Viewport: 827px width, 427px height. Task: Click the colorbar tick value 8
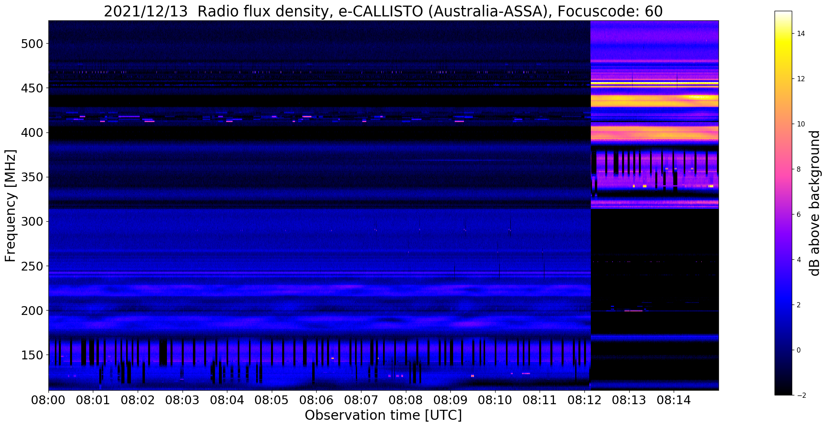(799, 169)
